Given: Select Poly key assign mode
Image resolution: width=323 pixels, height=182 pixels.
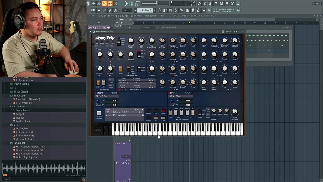Looking at the screenshot, I should point(193,112).
